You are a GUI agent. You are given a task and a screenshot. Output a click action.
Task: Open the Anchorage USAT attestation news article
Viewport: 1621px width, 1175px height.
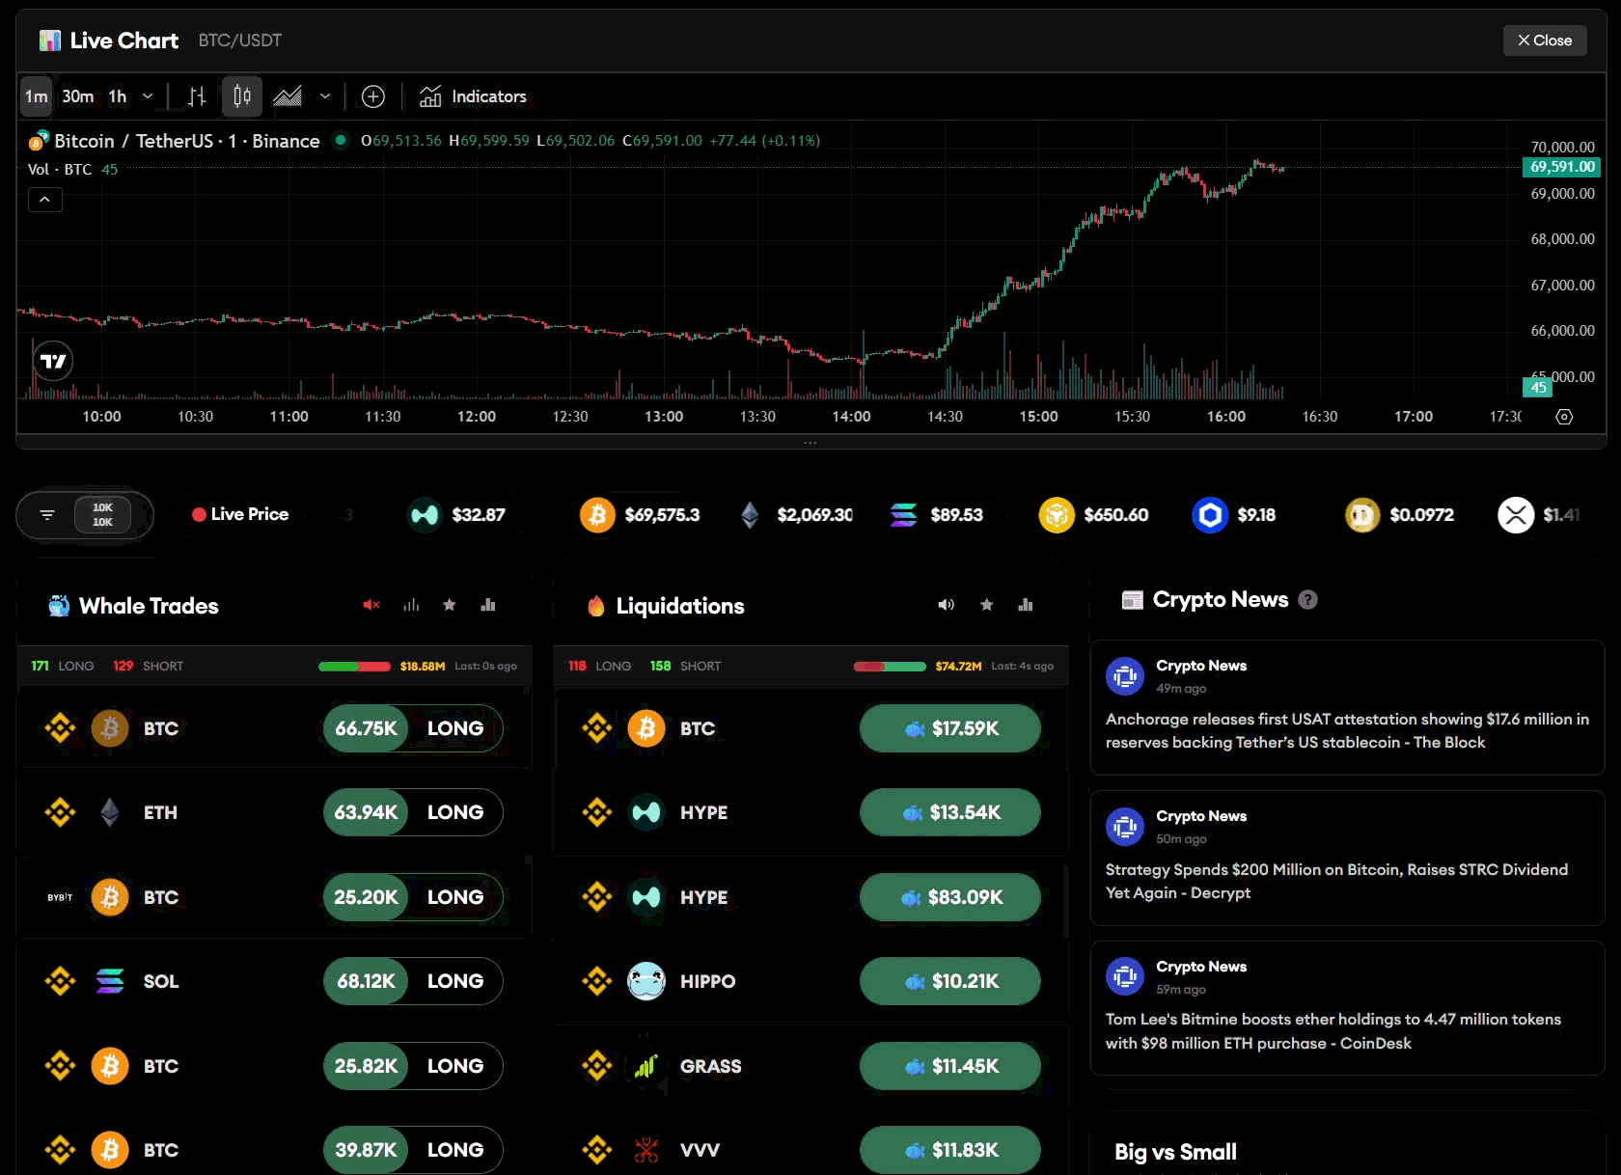click(1347, 730)
